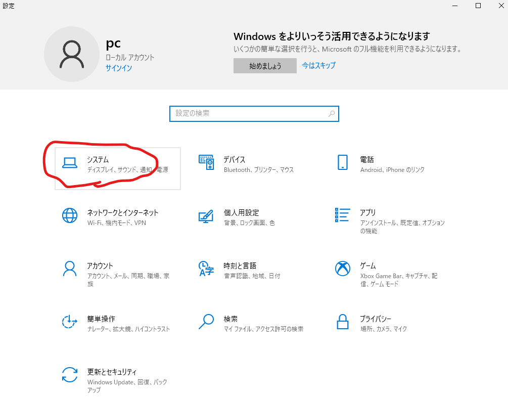Select the Ease of Access icon
Viewport: 508px width, 399px height.
coord(69,322)
